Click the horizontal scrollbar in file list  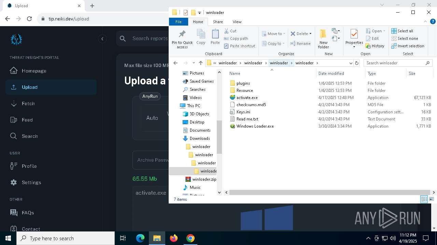click(330, 193)
